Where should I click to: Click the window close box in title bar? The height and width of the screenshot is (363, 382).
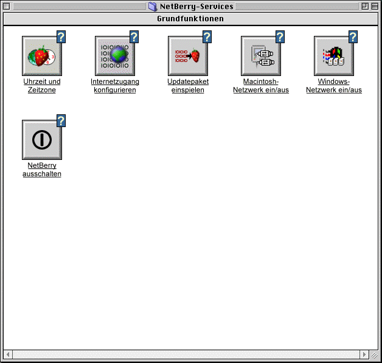click(7, 6)
